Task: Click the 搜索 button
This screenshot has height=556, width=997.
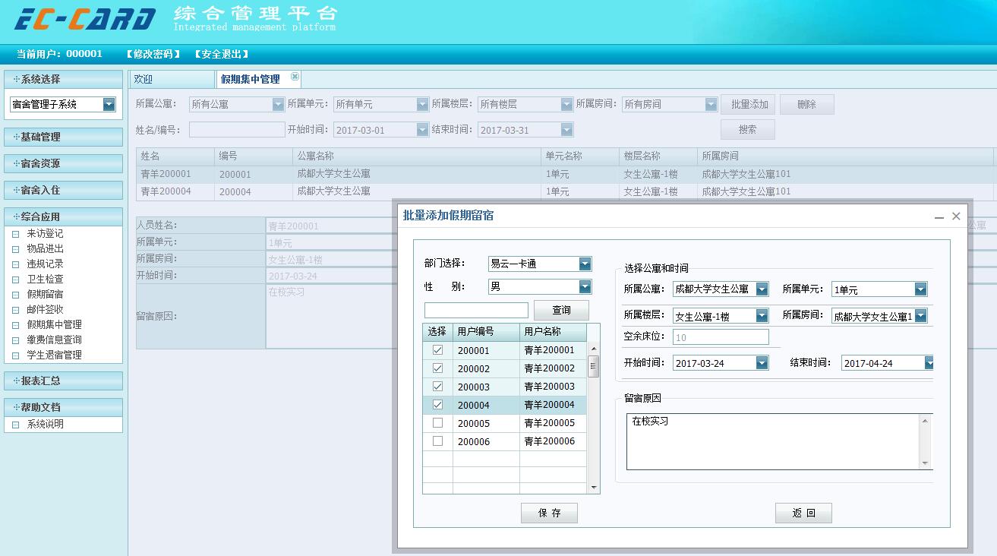Action: pyautogui.click(x=748, y=130)
